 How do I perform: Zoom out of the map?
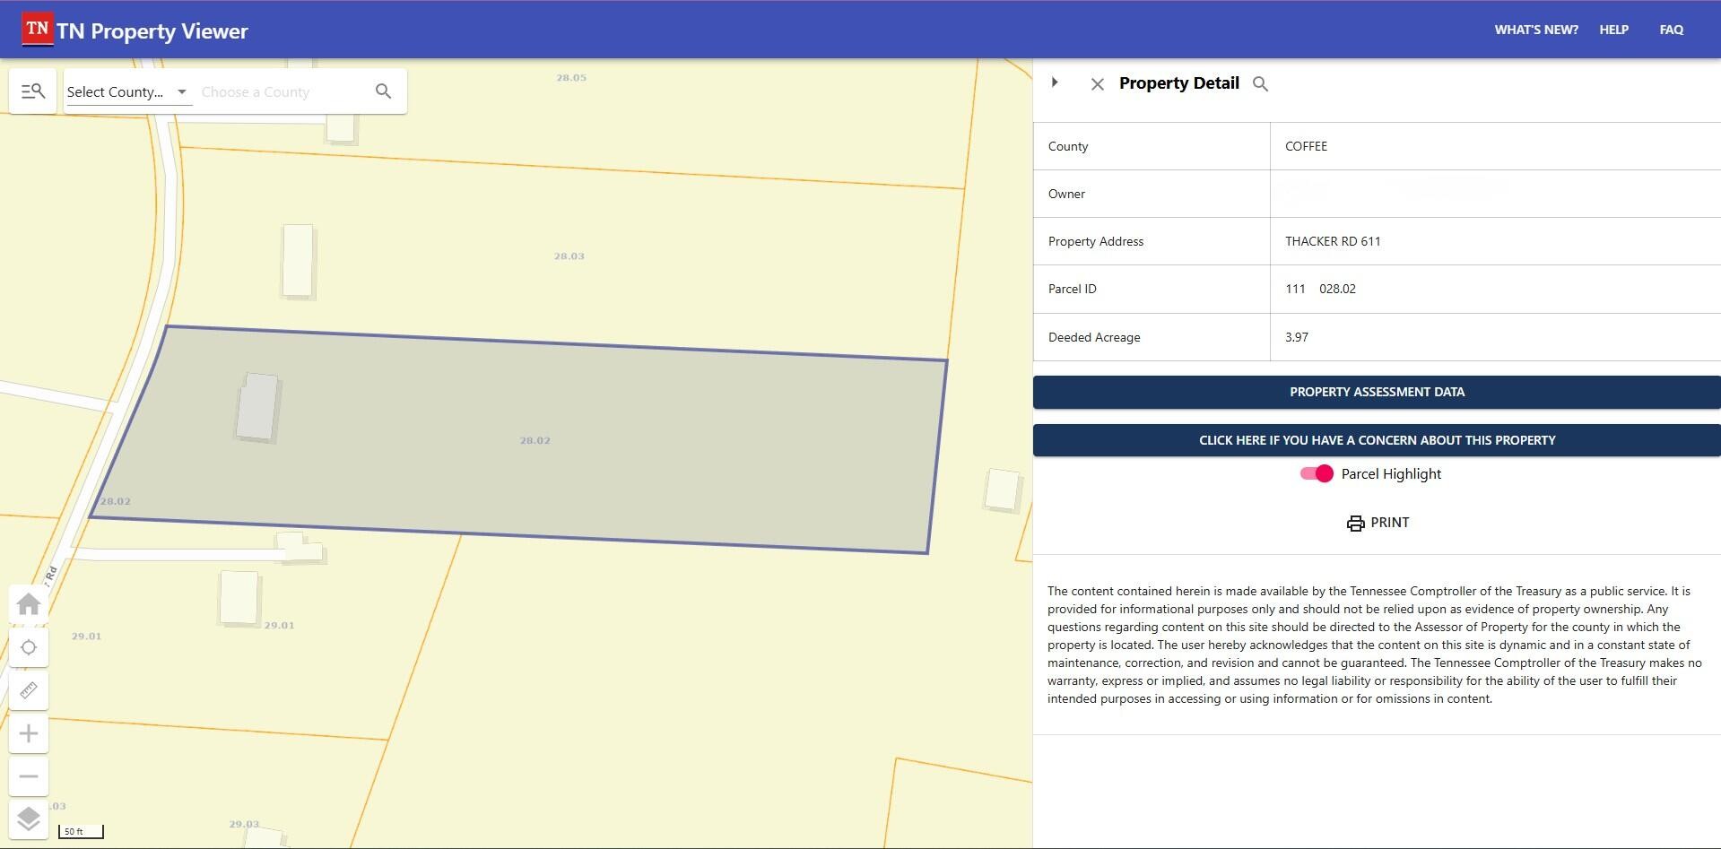click(29, 776)
